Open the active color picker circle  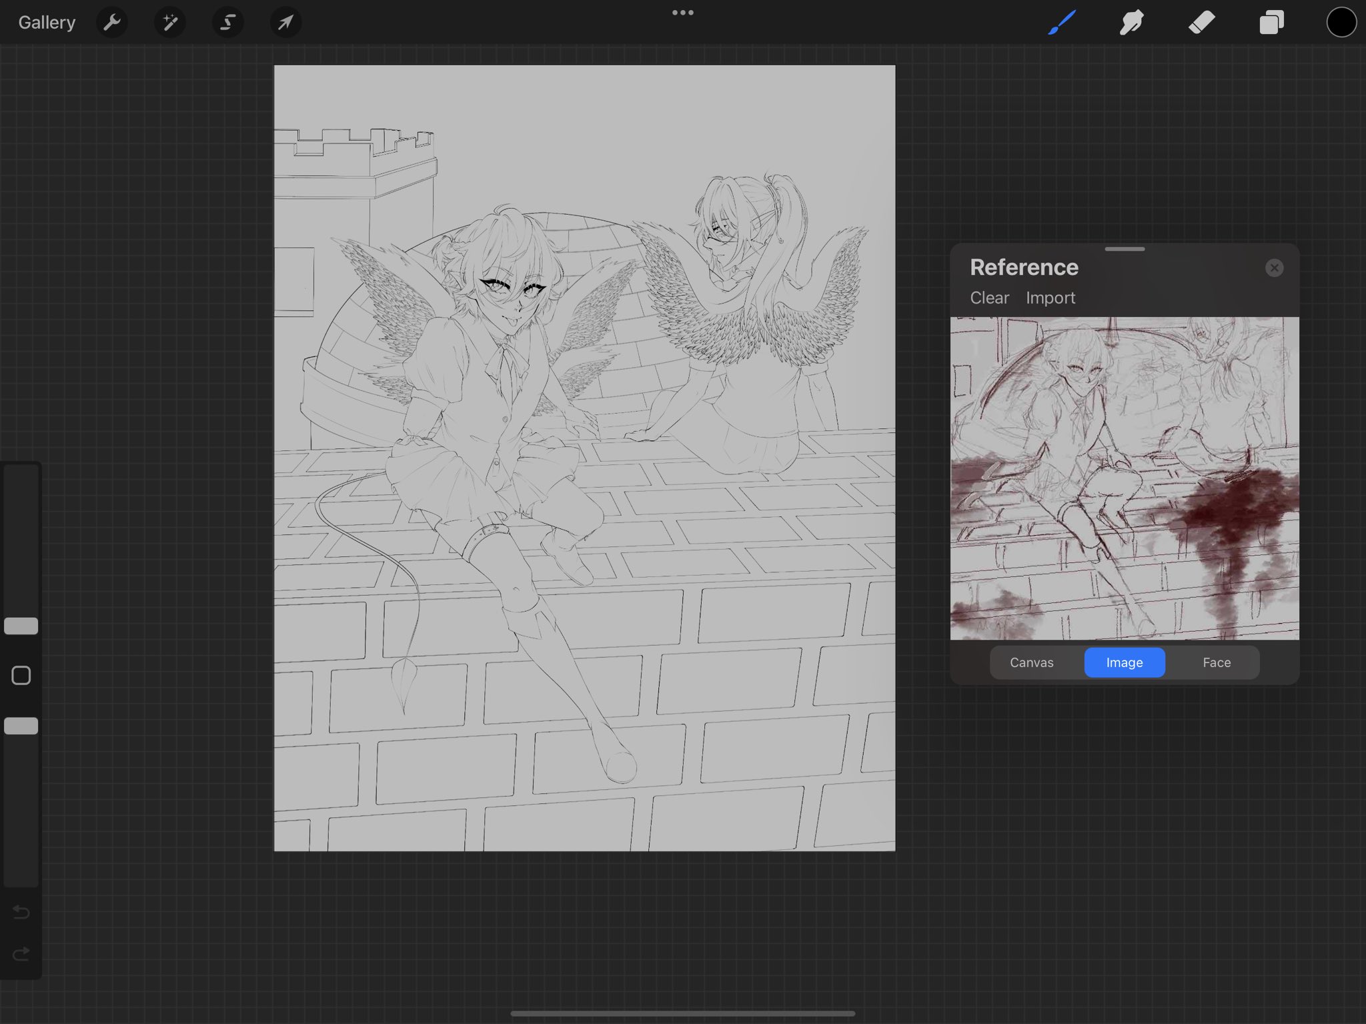[1341, 23]
